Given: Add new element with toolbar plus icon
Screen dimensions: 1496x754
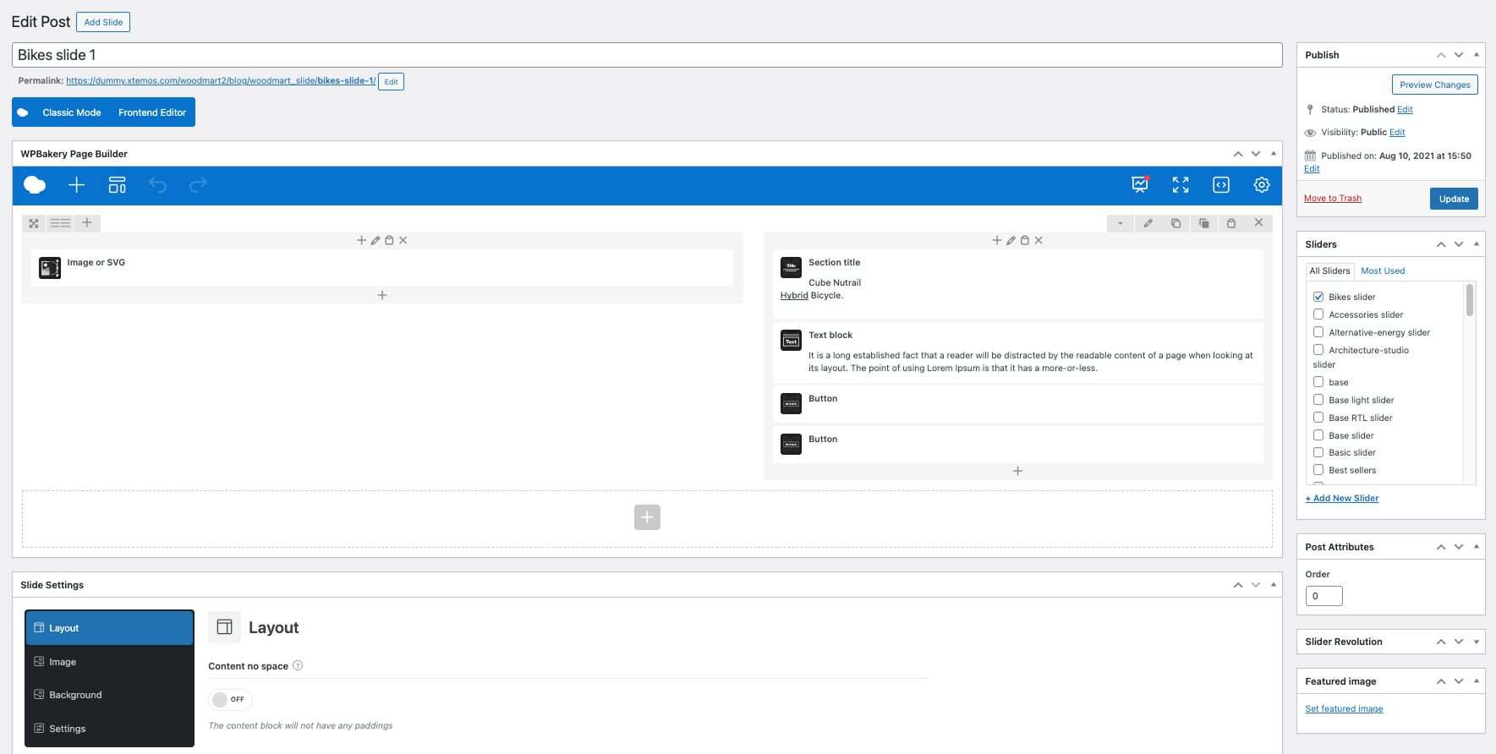Looking at the screenshot, I should 76,185.
